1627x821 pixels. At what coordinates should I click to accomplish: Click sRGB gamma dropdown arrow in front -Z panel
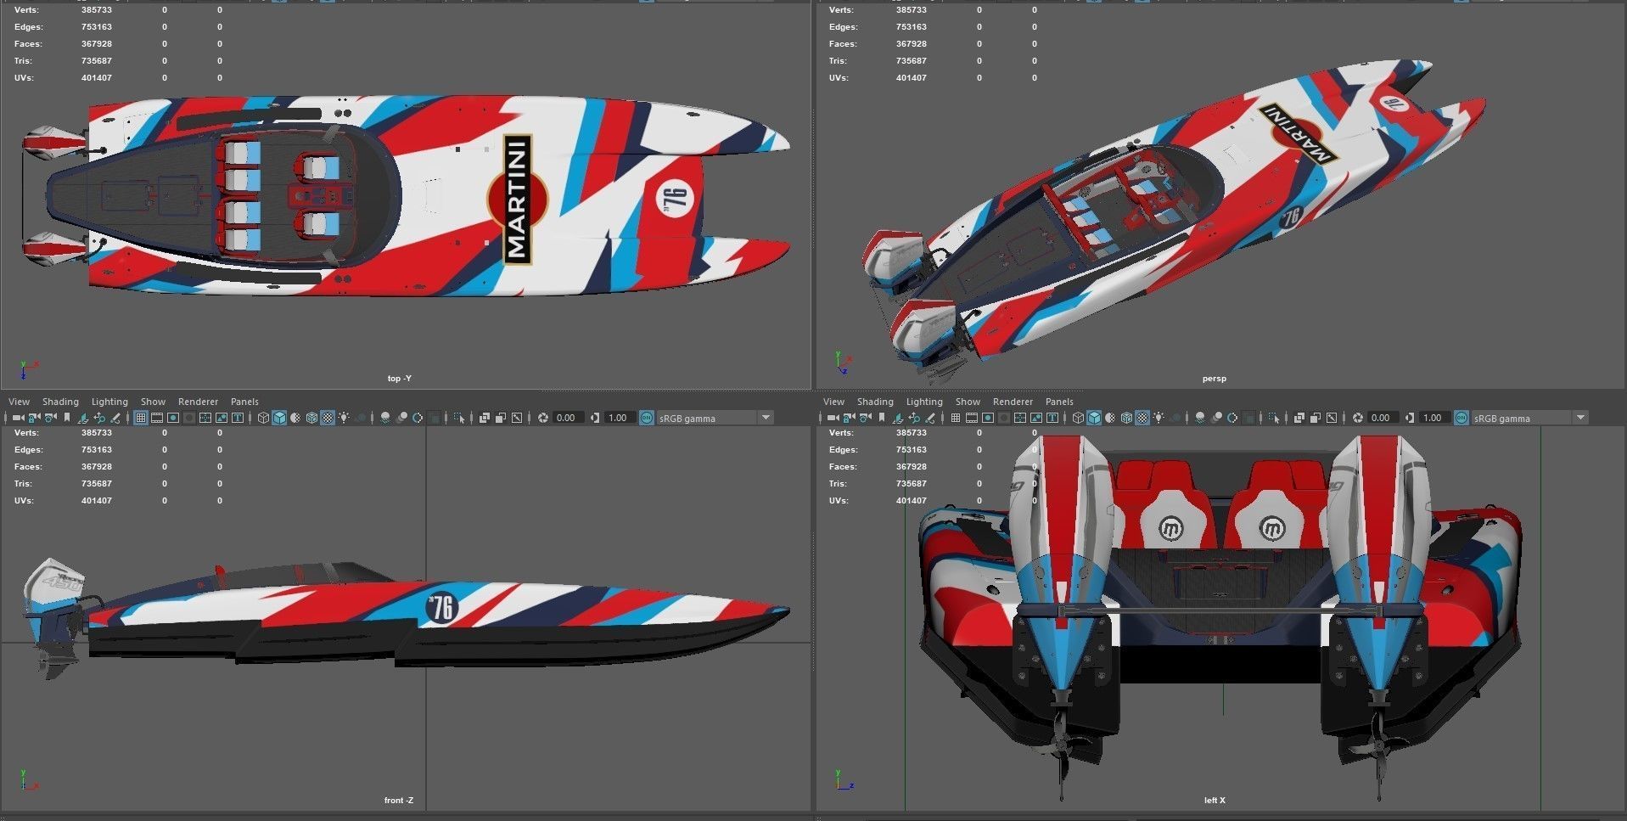click(766, 418)
